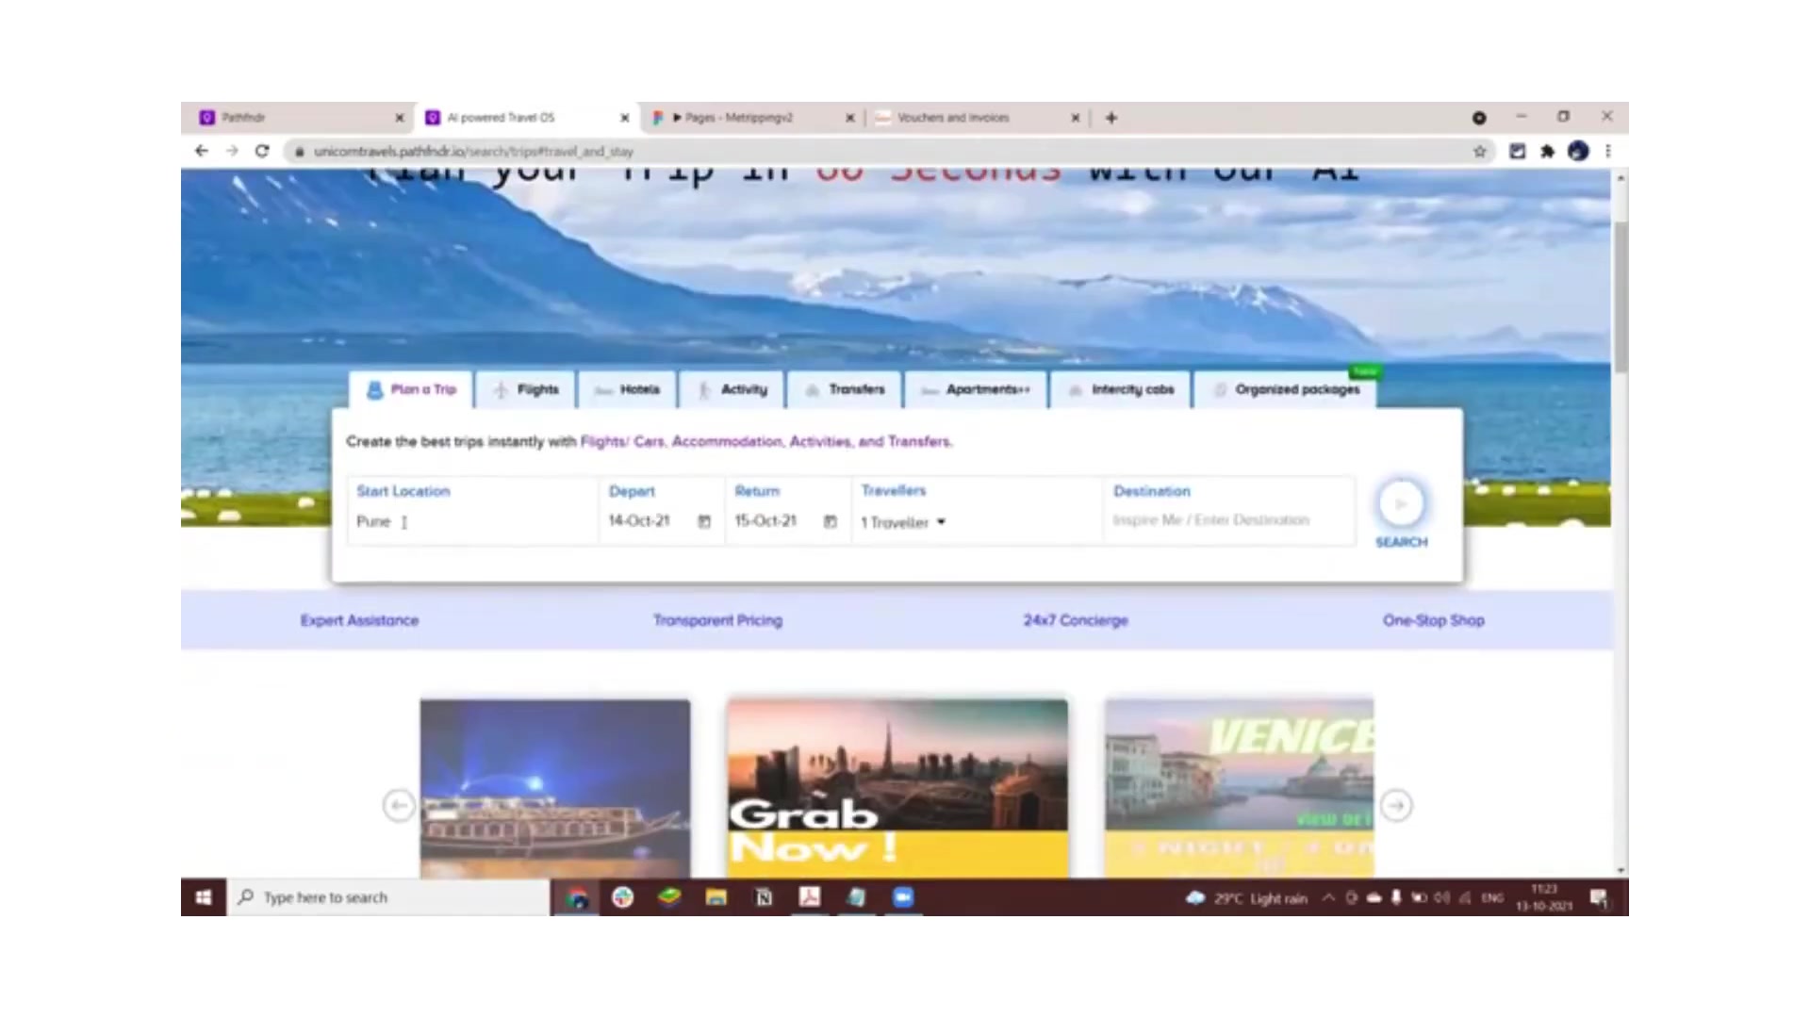
Task: Open the Depart date calendar icon
Action: [704, 521]
